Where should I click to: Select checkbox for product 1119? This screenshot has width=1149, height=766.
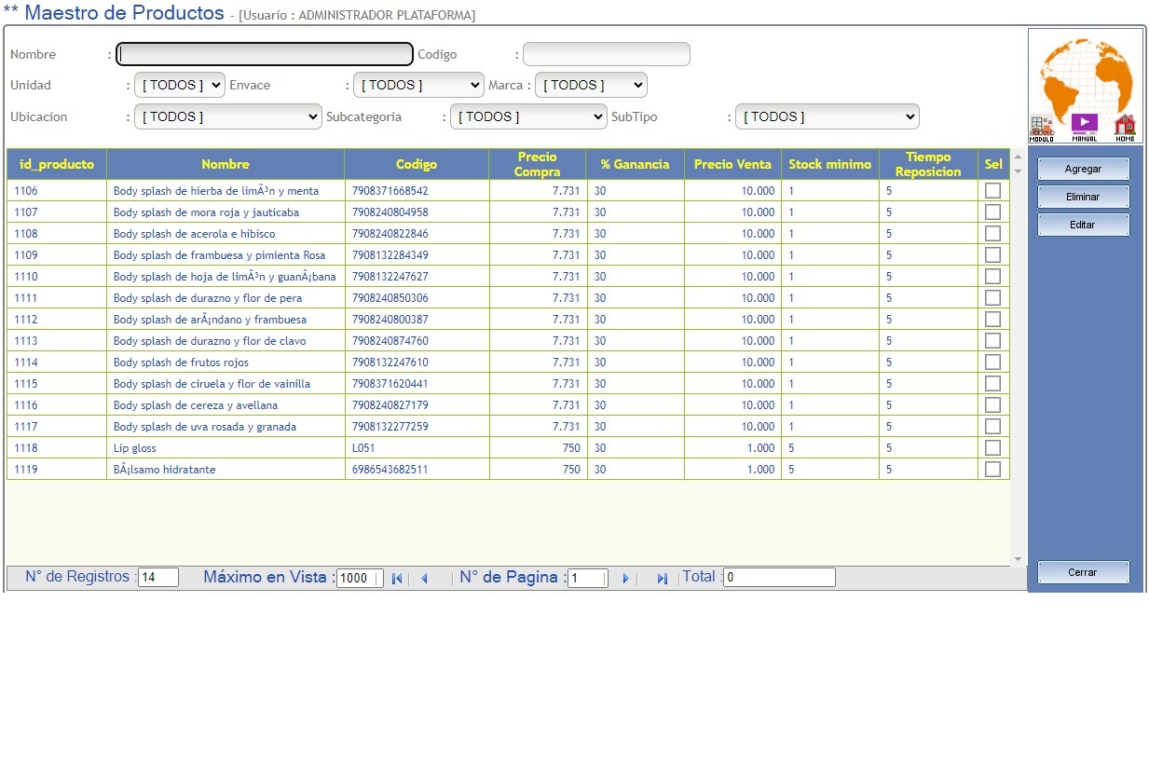pos(992,469)
